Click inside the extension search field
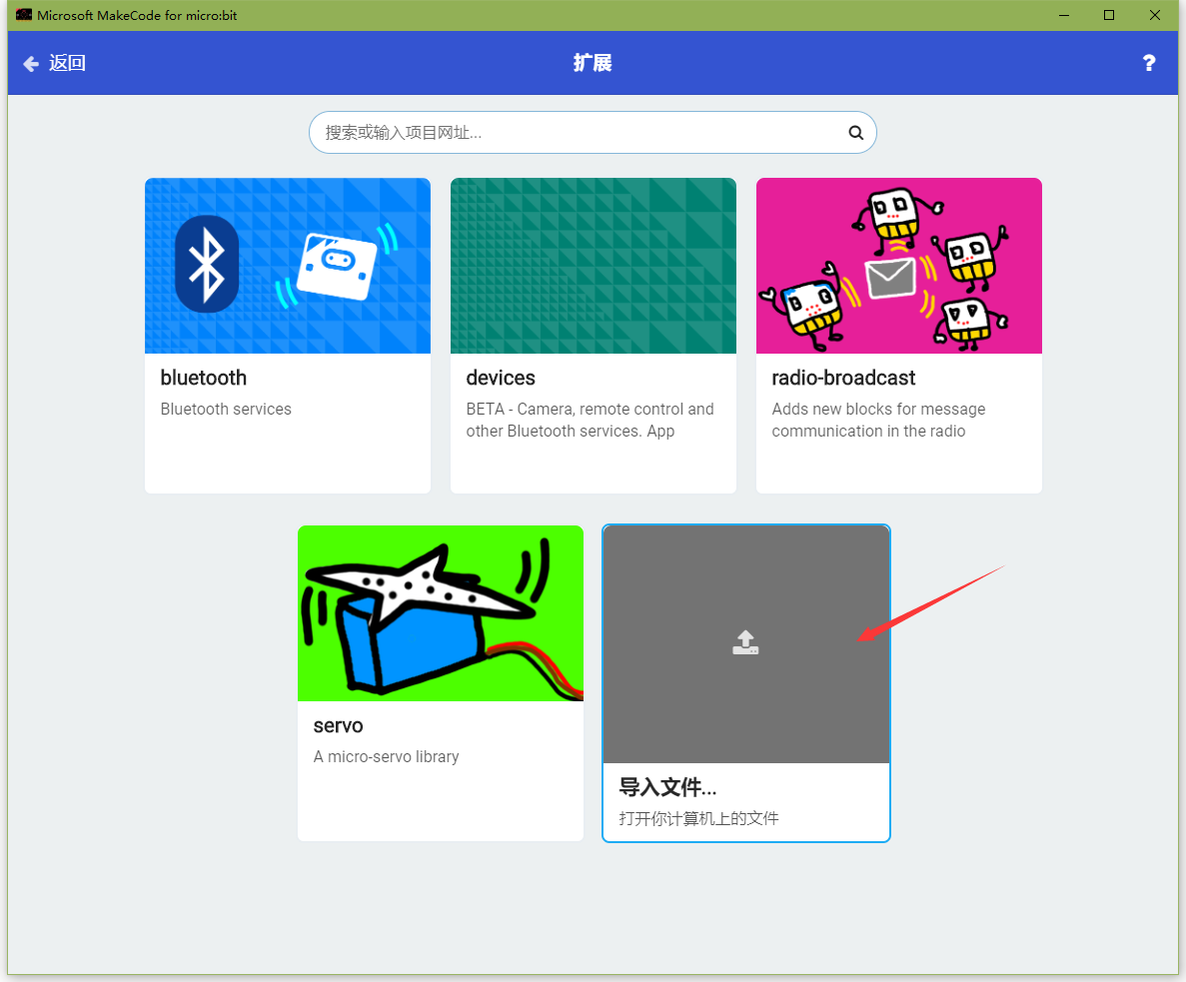1186x982 pixels. [x=560, y=132]
